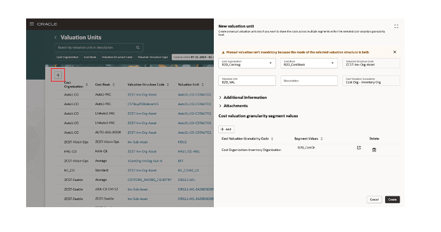The height and width of the screenshot is (232, 441).
Task: Click the Valuation Unit input field
Action: [x=247, y=81]
